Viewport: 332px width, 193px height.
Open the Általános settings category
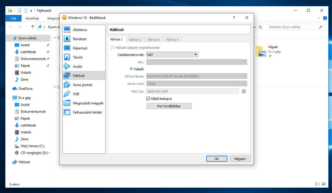84,30
